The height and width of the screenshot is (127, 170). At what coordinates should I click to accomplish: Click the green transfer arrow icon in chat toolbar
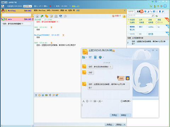point(42,16)
